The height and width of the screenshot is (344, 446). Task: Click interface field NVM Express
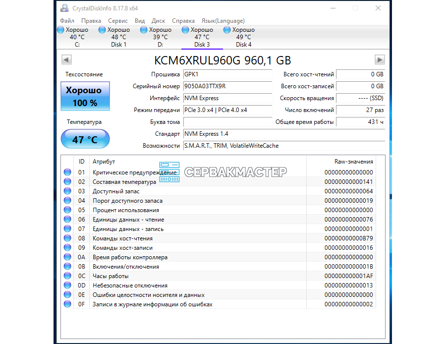coord(227,98)
